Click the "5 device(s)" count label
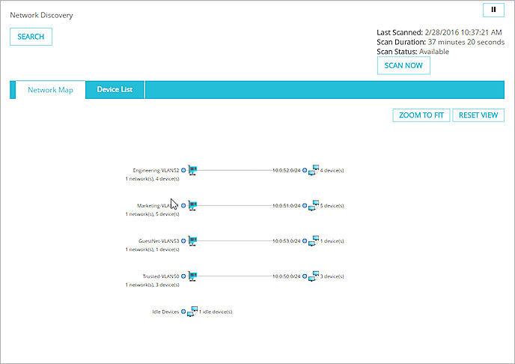This screenshot has height=364, width=515. (x=332, y=206)
